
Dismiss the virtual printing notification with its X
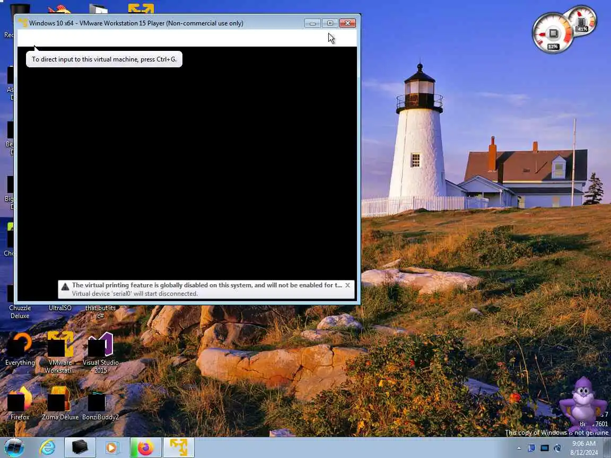(347, 285)
